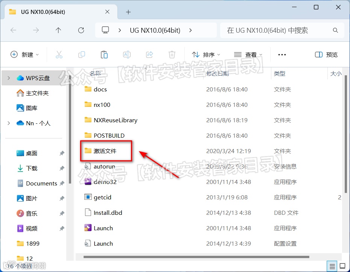This screenshot has width=350, height=272.
Task: Open the more options ellipsis menu
Action: (282, 55)
